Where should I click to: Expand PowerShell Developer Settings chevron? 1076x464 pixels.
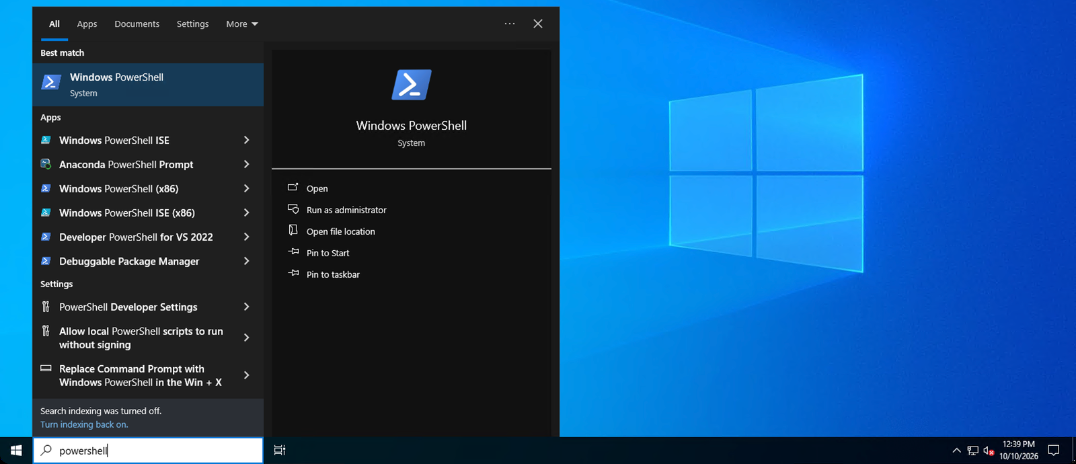tap(246, 307)
